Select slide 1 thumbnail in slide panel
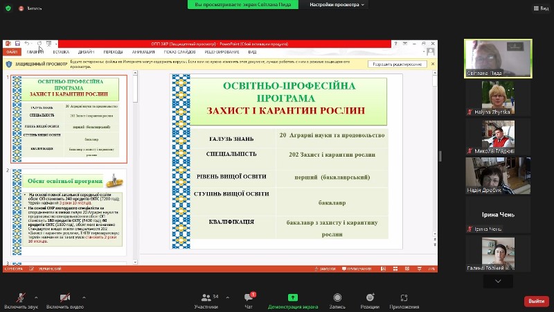The width and height of the screenshot is (554, 312). pyautogui.click(x=69, y=119)
